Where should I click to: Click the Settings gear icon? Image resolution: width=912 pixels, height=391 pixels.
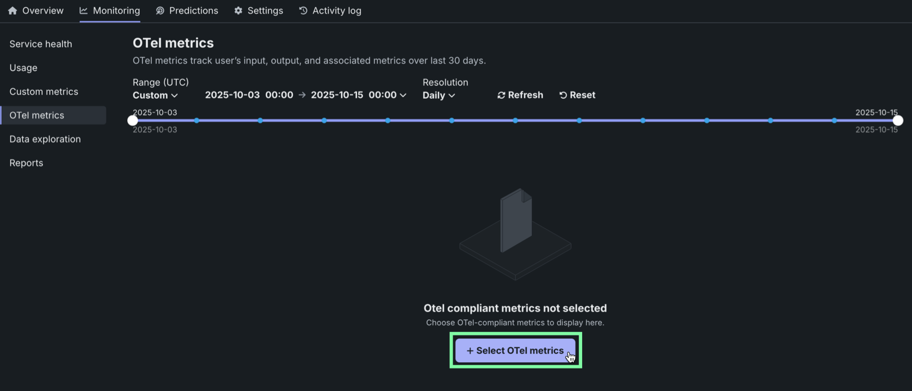[x=238, y=11]
